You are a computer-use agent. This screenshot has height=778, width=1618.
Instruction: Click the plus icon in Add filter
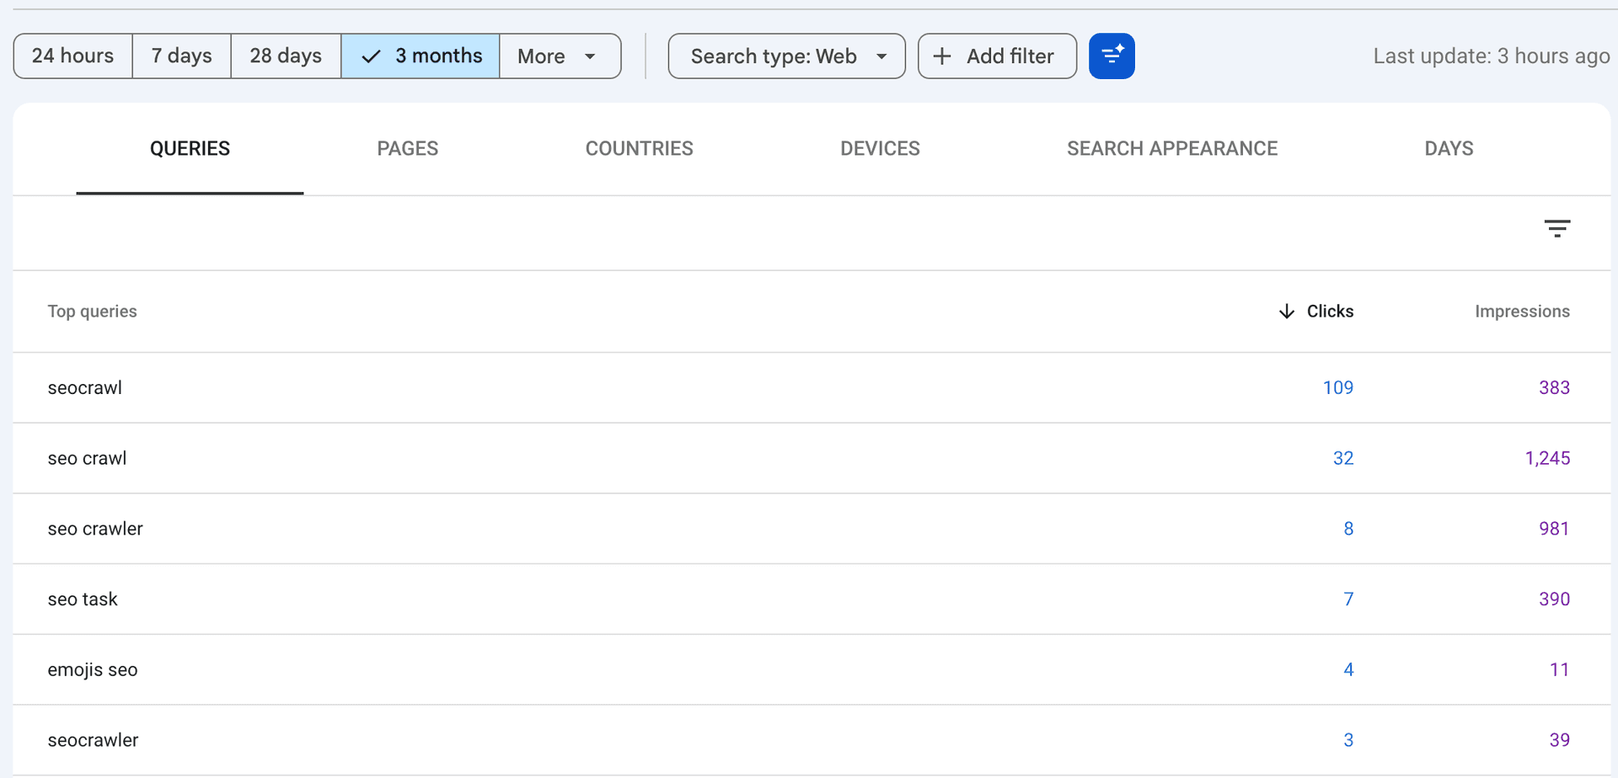942,56
